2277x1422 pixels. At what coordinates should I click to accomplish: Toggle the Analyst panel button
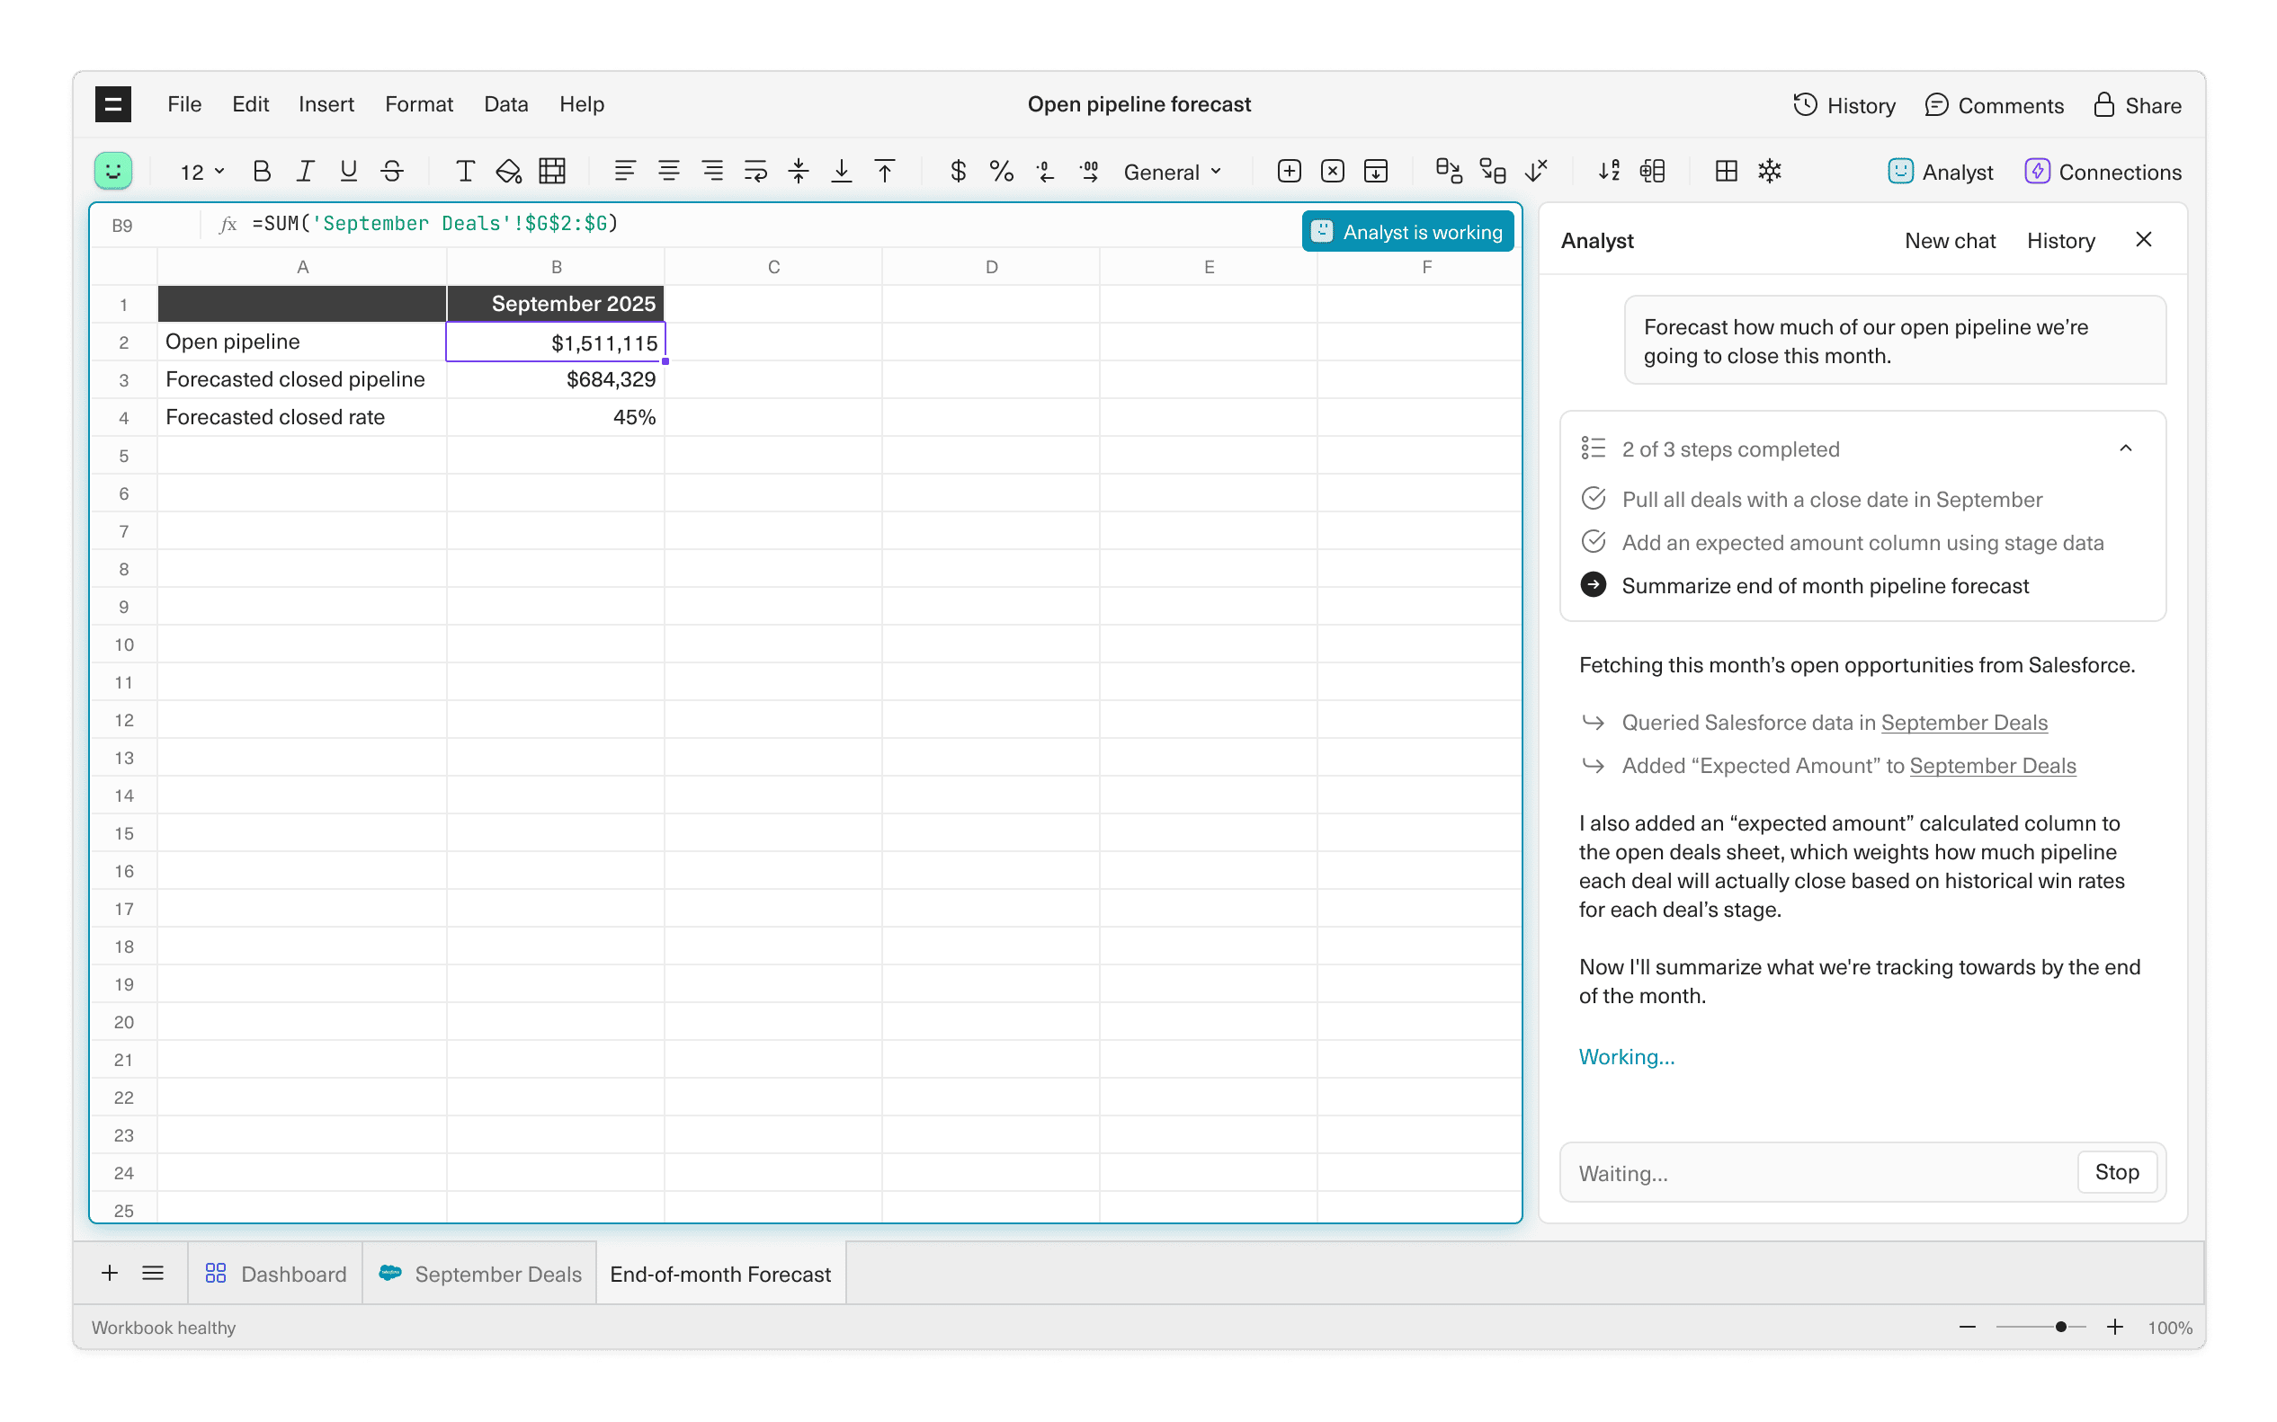1941,171
